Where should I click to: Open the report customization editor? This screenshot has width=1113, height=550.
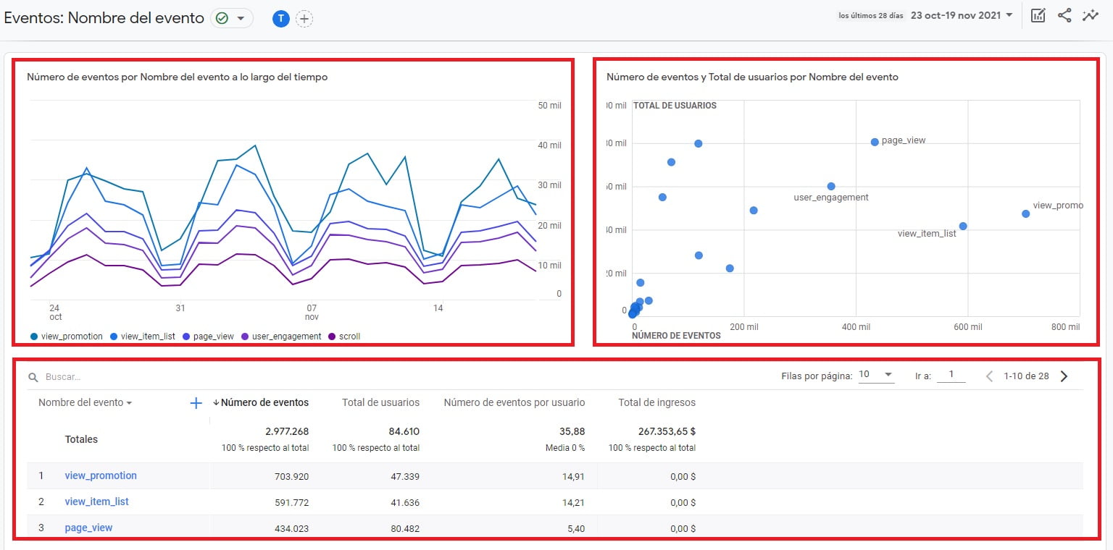coord(1038,14)
